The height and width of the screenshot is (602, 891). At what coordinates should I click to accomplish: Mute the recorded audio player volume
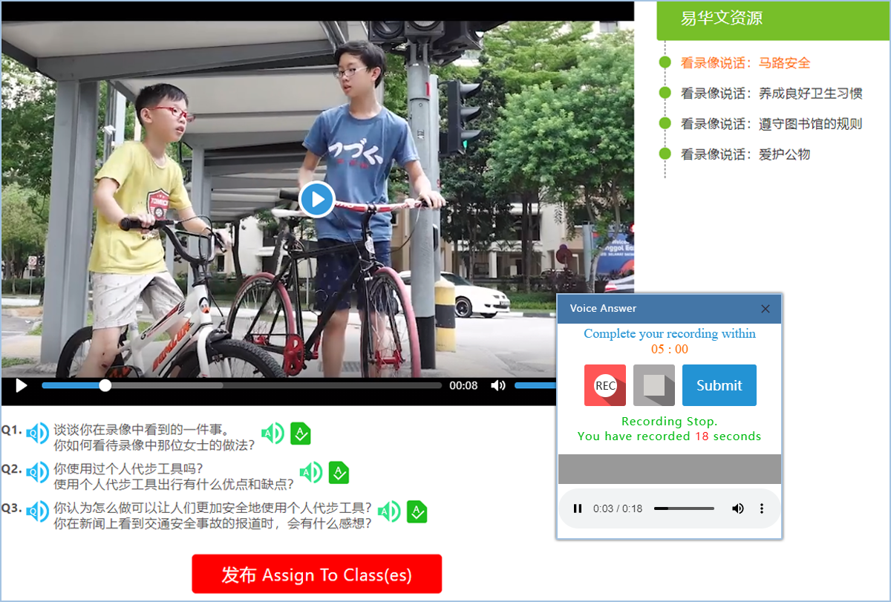click(737, 508)
